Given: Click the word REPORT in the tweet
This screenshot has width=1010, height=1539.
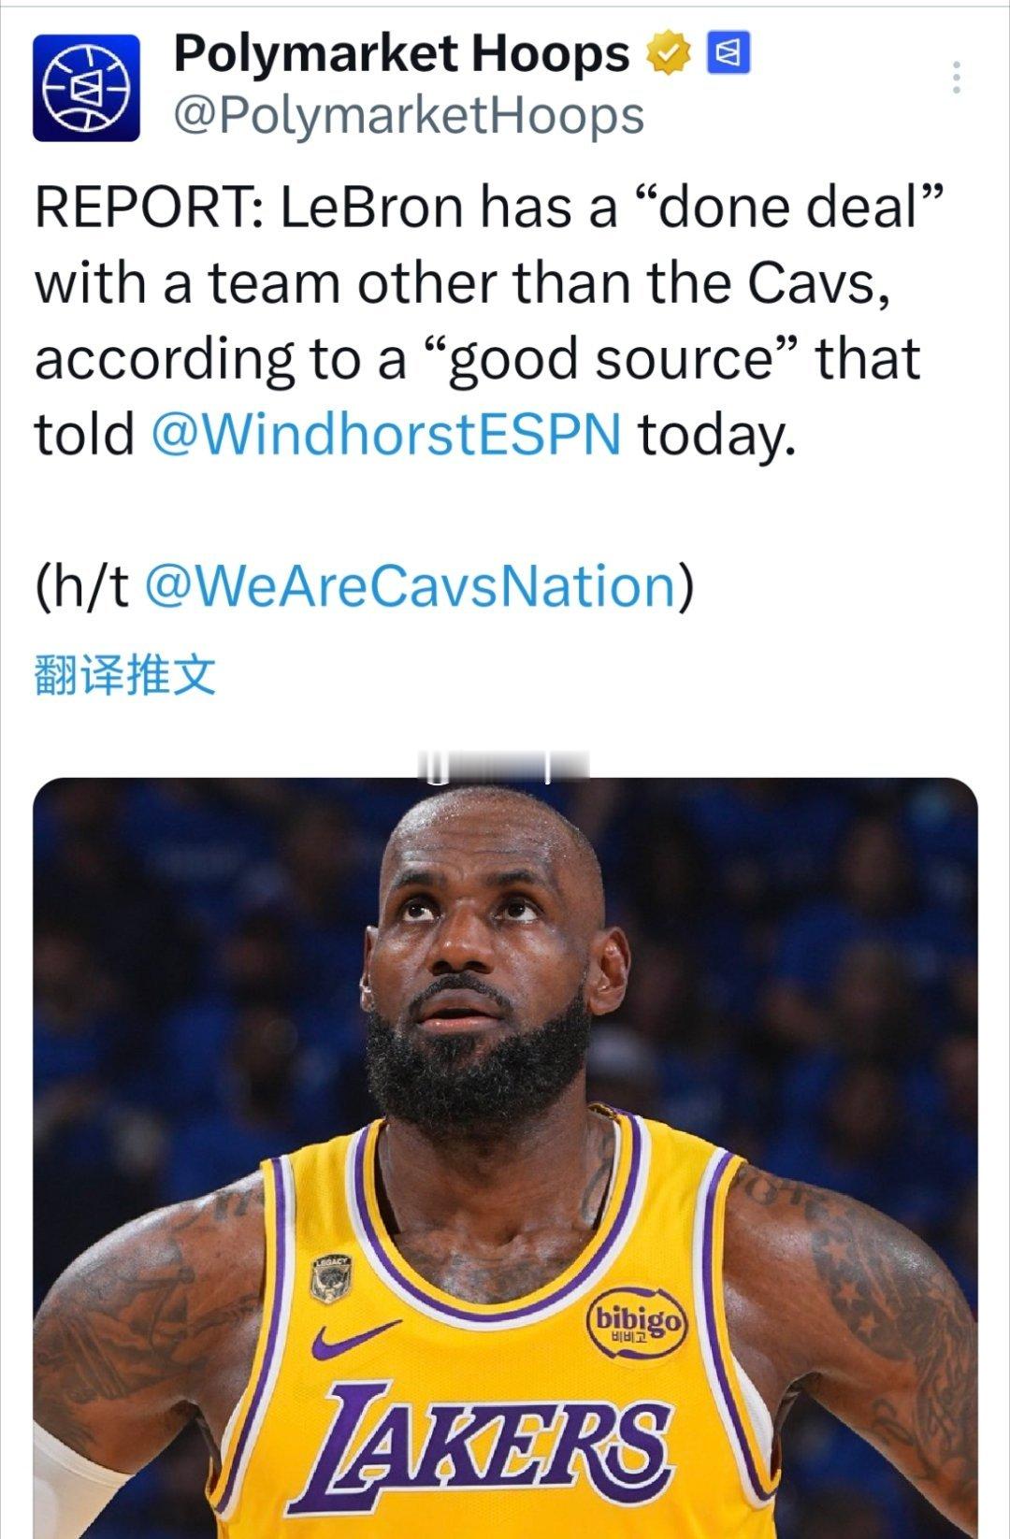Looking at the screenshot, I should click(140, 207).
